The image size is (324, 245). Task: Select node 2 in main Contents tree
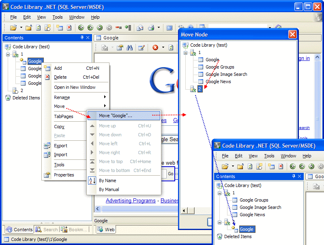pyautogui.click(x=22, y=90)
